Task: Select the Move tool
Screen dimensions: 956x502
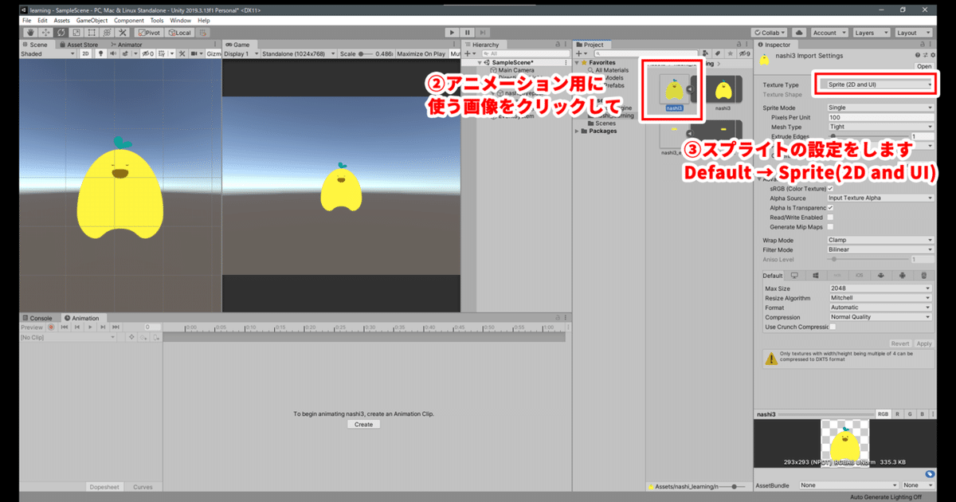Action: pyautogui.click(x=45, y=33)
